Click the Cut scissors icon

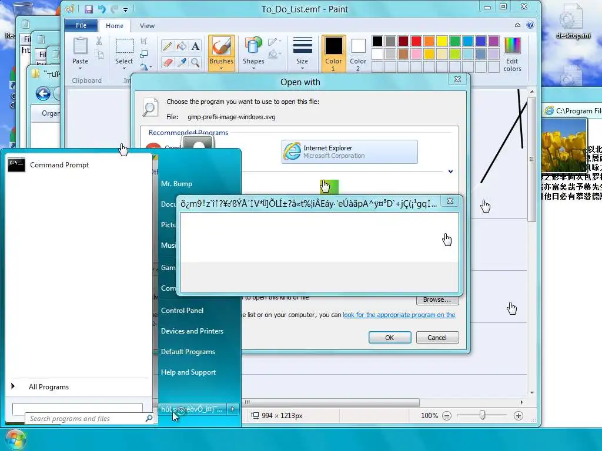tap(99, 41)
